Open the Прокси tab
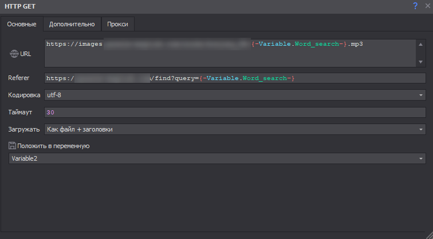433x239 pixels. coord(117,24)
